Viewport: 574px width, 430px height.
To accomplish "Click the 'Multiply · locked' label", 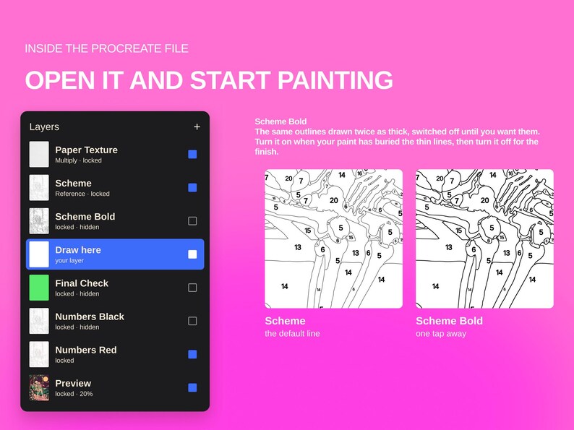I will (78, 160).
